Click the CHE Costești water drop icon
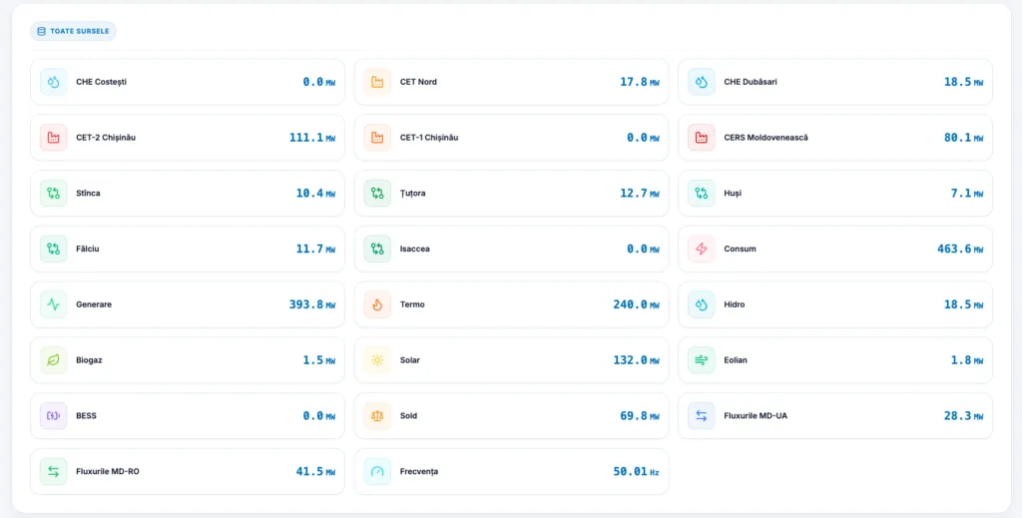Screen dimensions: 1022x518 pyautogui.click(x=54, y=82)
